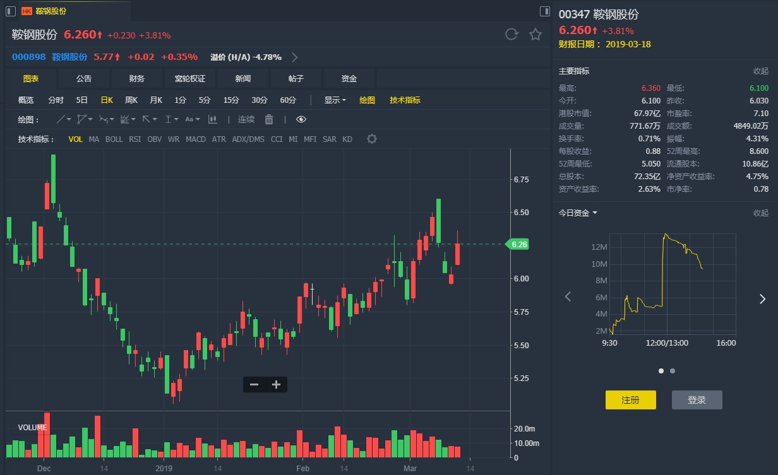Select the line drawing tool
Screen dimensions: 778x475
tap(61, 119)
